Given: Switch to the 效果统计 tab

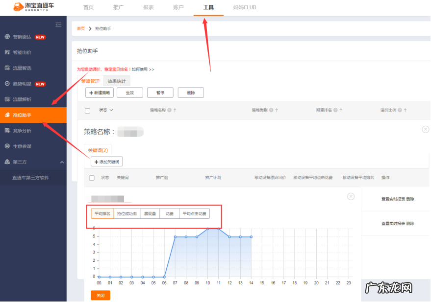Looking at the screenshot, I should coord(117,81).
